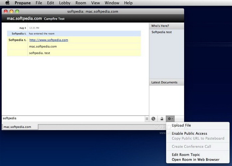The height and width of the screenshot is (166, 232).
Task: Open the Apple menu
Action: pyautogui.click(x=8, y=3)
